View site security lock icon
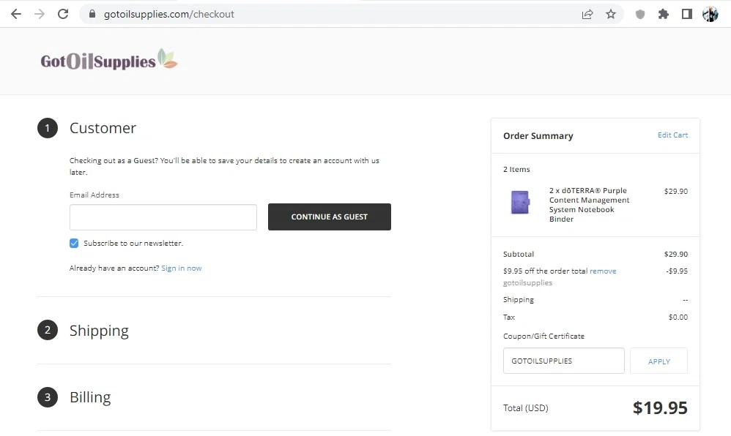This screenshot has height=436, width=731. click(x=92, y=14)
